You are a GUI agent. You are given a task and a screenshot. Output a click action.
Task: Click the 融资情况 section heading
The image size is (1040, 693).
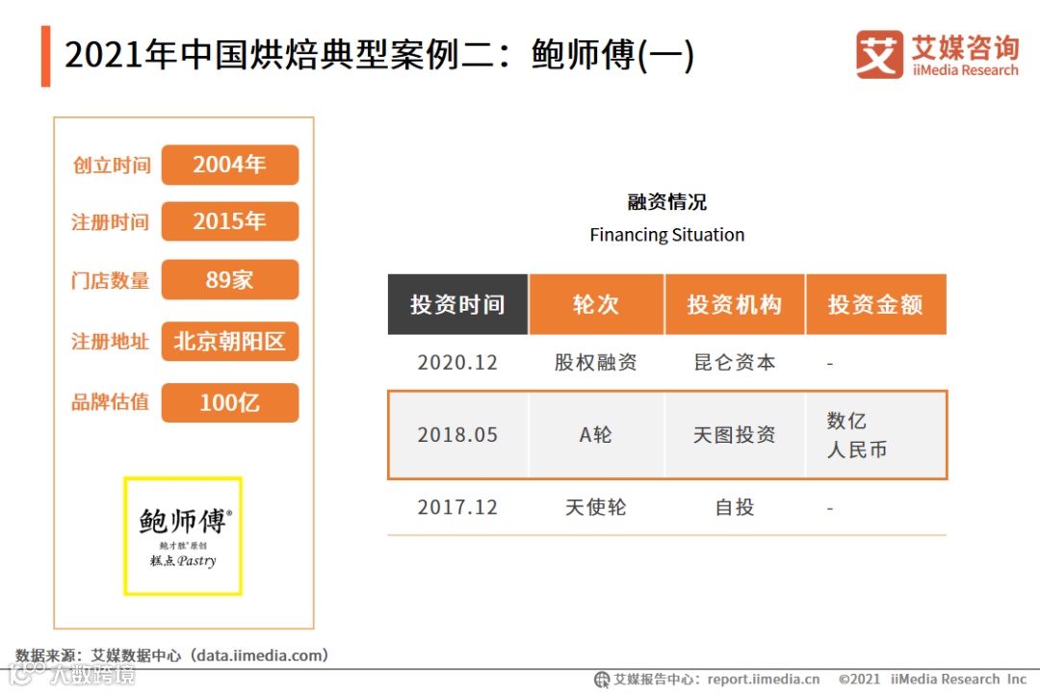[667, 201]
